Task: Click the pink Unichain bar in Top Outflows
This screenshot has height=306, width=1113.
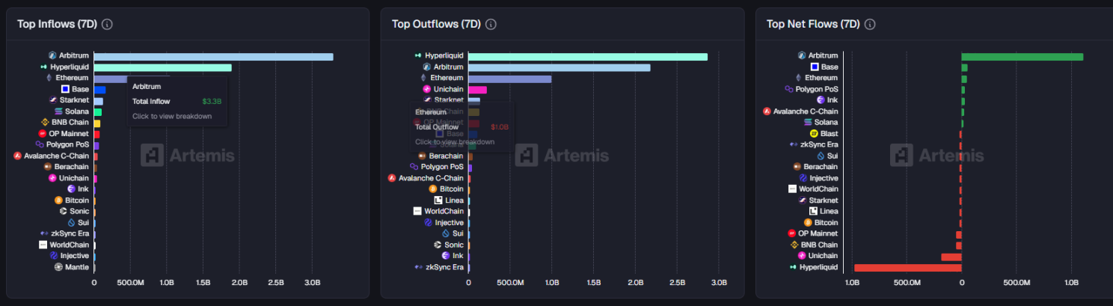Action: 477,90
